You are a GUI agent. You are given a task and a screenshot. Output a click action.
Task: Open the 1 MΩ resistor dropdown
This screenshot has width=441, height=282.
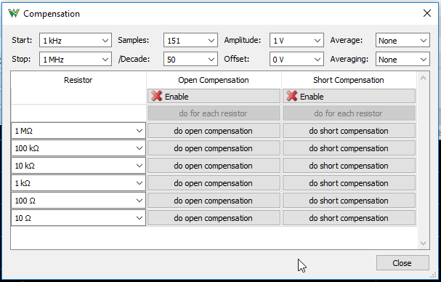click(x=78, y=131)
